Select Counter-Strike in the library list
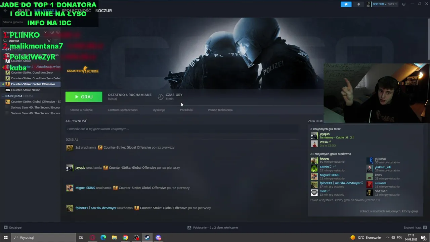This screenshot has width=430, height=242. pos(21,61)
